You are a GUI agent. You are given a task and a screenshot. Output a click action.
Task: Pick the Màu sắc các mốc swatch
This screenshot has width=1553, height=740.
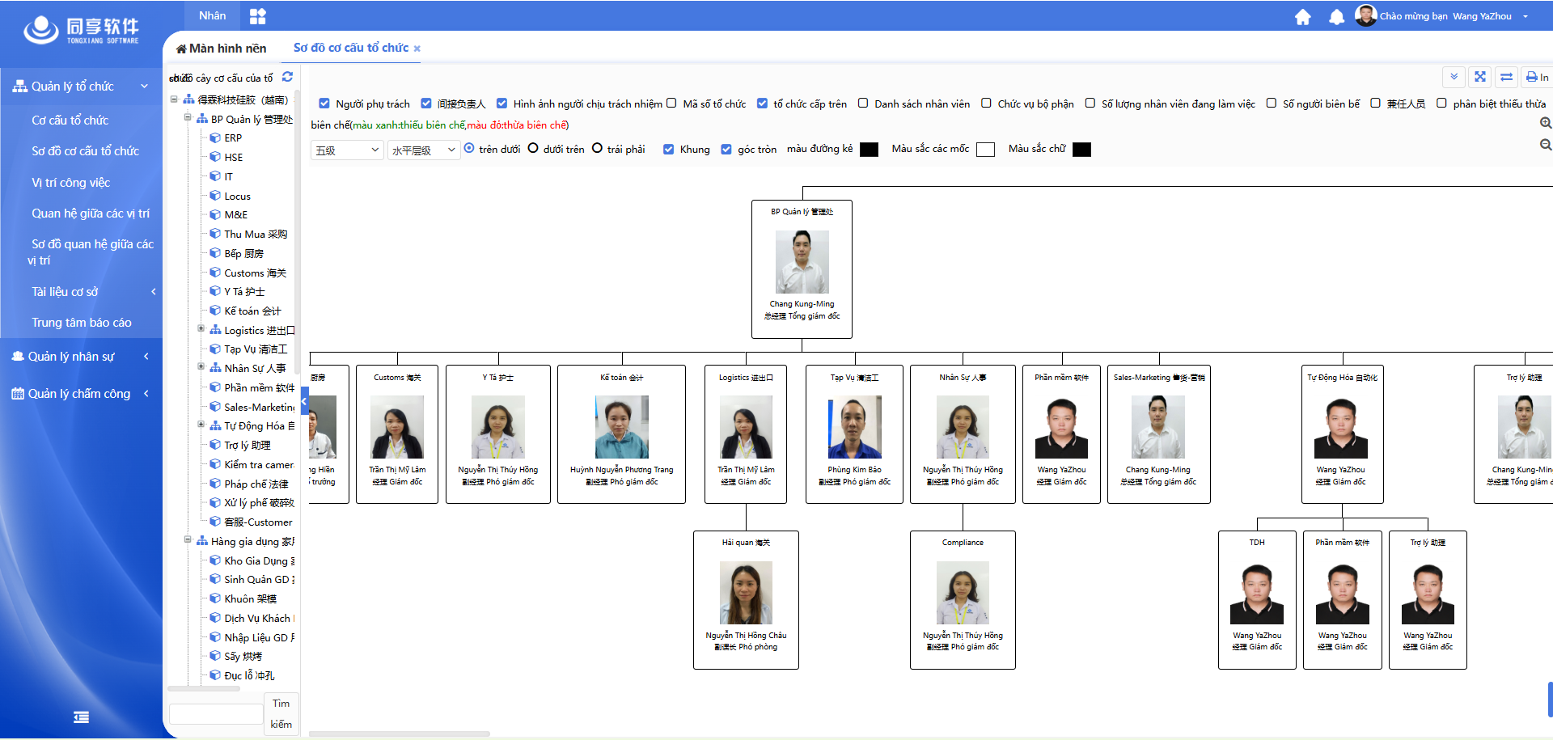pos(985,150)
